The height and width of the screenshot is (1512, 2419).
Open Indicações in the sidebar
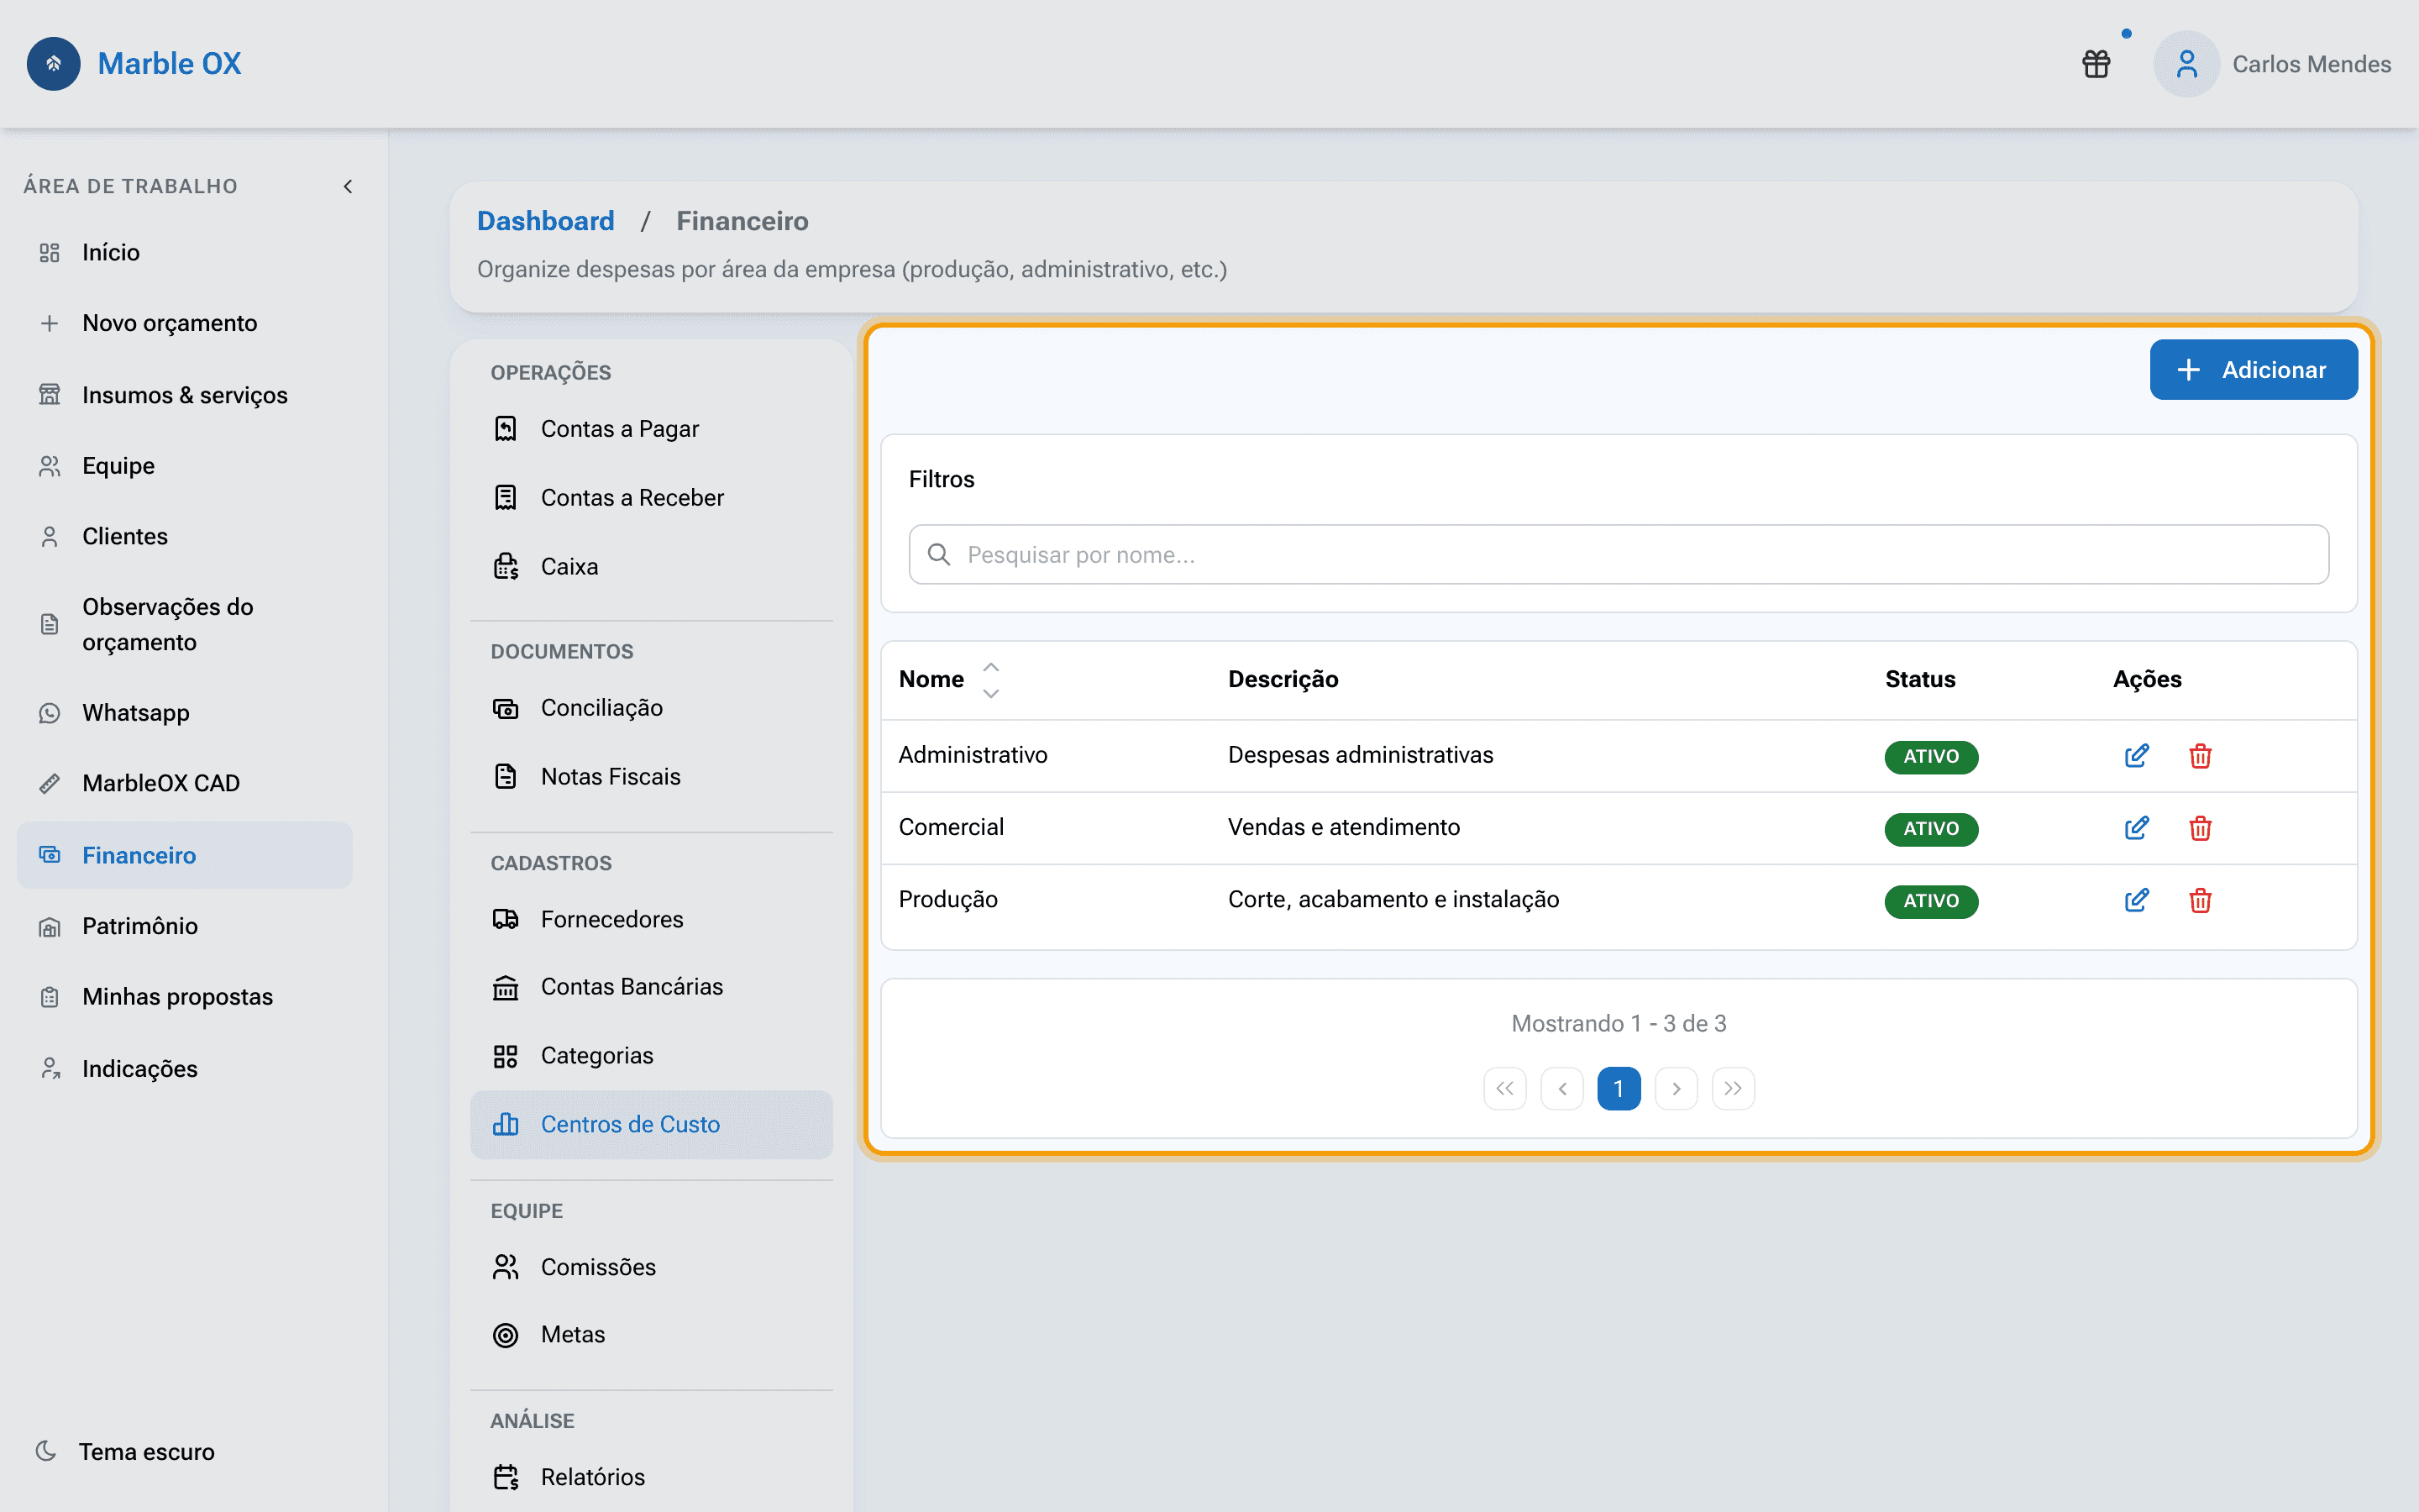point(185,1069)
